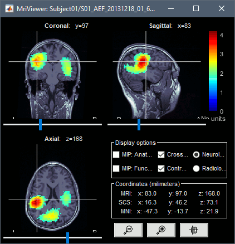The image size is (235, 244).
Task: Click the MRI x: 83.0 coordinate value
Action: pyautogui.click(x=147, y=193)
